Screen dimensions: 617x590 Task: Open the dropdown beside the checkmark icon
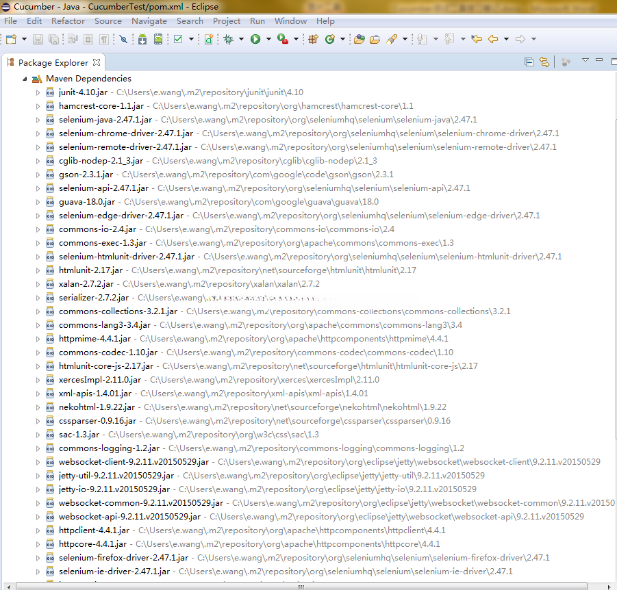click(191, 39)
